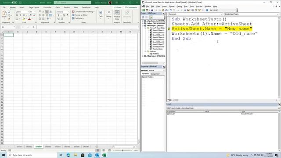Screen dimensions: 281x158
Task: Click the Undo arrow in VBA toolbar
Action: pyautogui.click(x=171, y=10)
